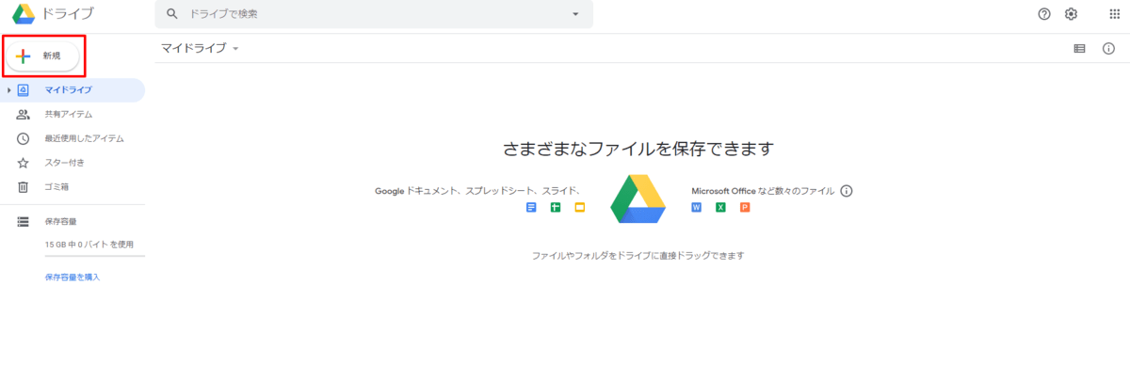The width and height of the screenshot is (1130, 380).
Task: Click the 新規 (New) button
Action: [x=43, y=56]
